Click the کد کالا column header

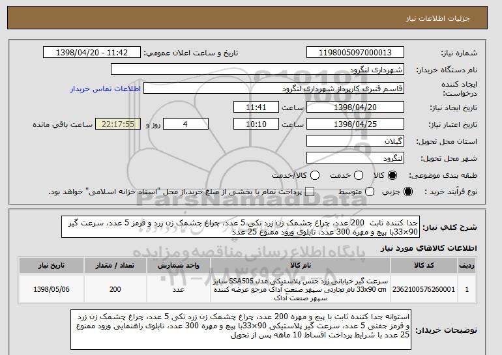pyautogui.click(x=424, y=266)
